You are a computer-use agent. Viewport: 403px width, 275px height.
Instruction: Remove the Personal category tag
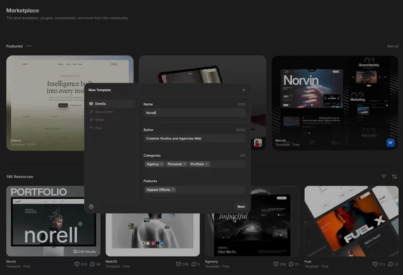(x=184, y=164)
